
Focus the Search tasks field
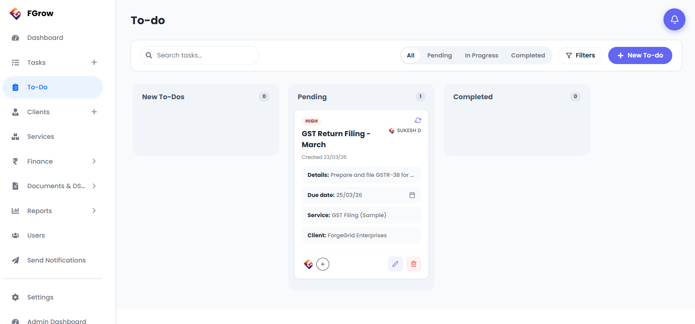coord(200,55)
